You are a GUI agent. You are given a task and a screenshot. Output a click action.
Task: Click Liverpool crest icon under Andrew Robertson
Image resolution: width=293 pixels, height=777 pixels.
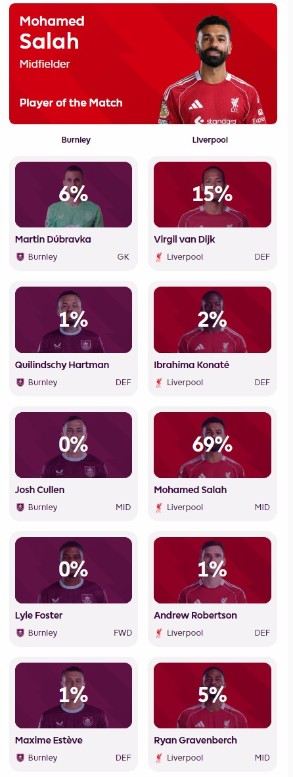coord(159,632)
